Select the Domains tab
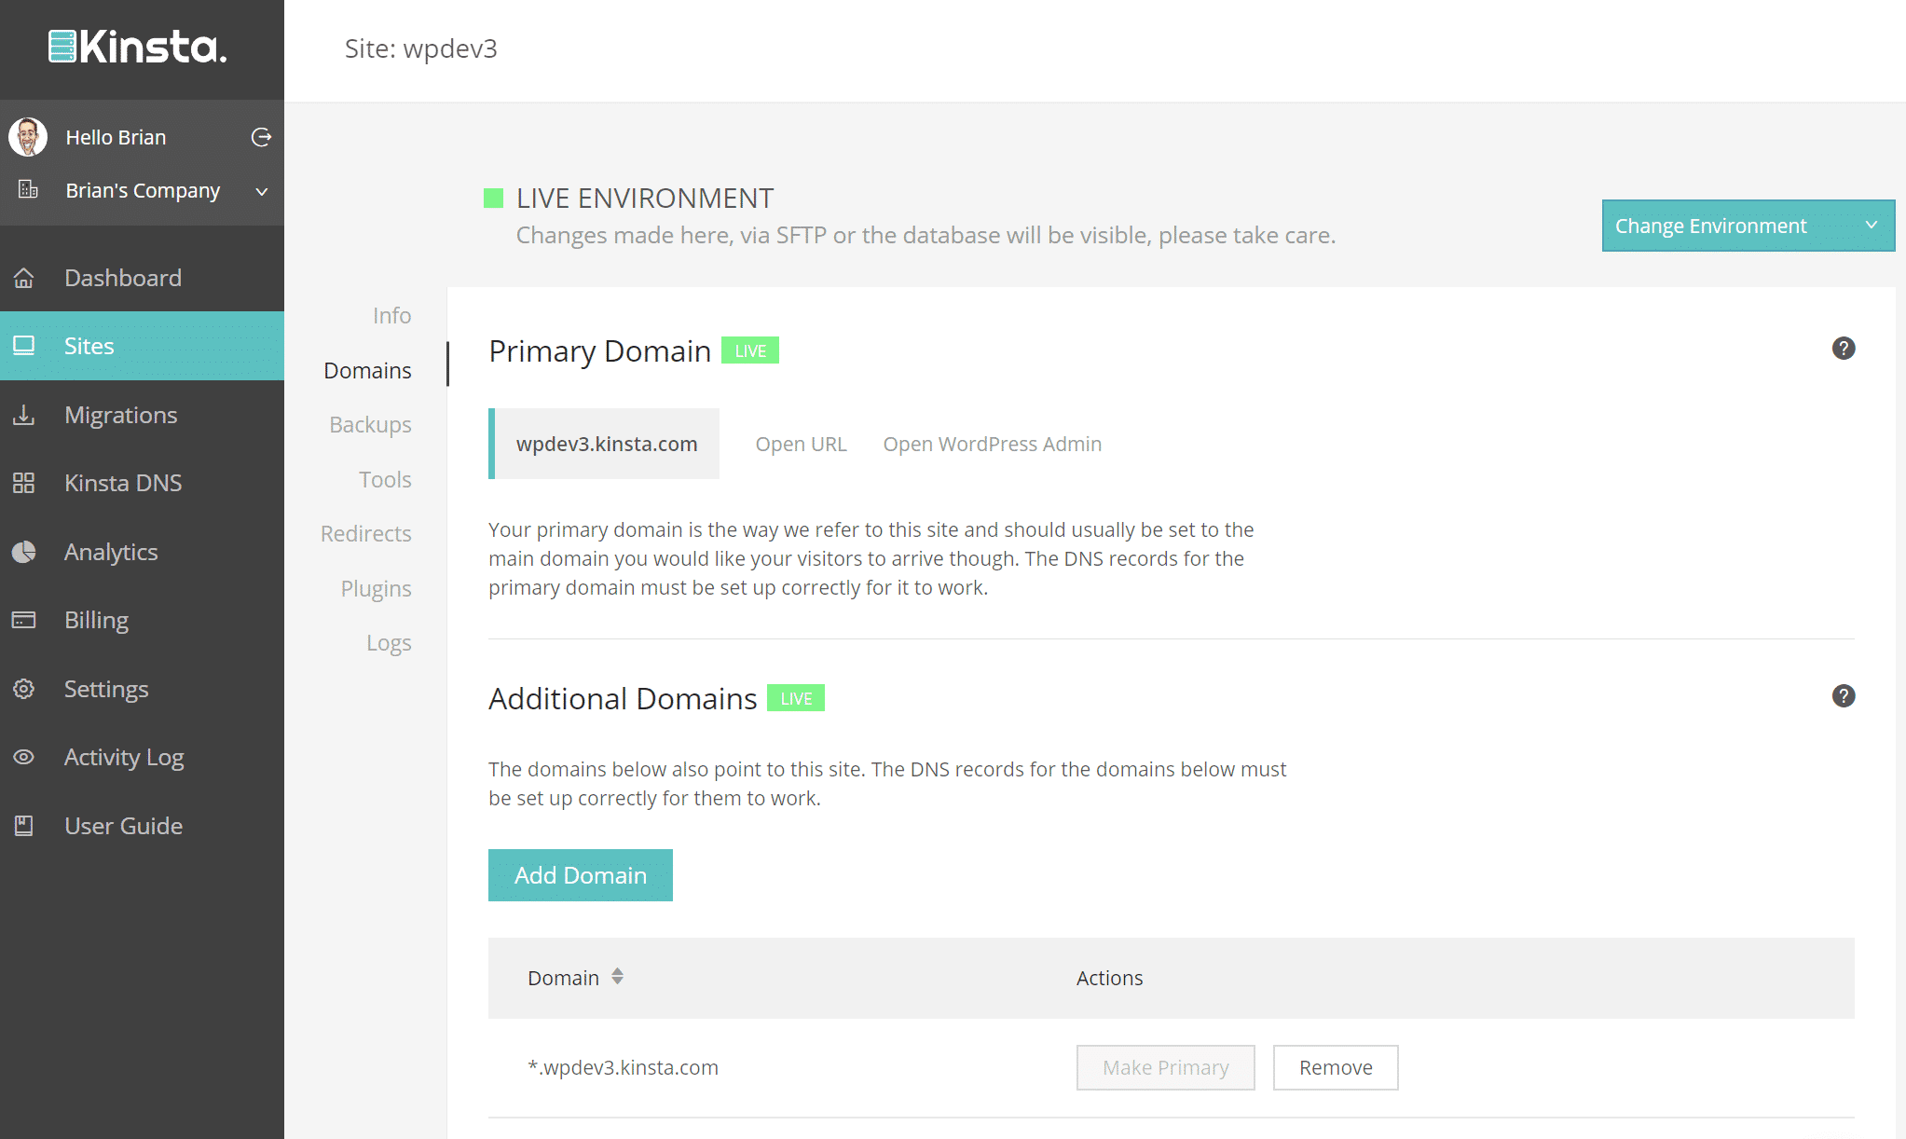 (x=367, y=370)
